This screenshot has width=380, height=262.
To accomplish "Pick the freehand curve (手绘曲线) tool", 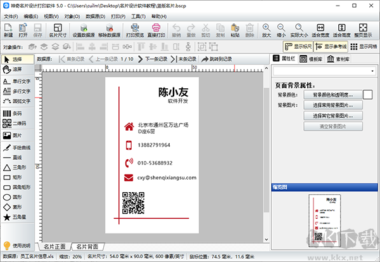I will pyautogui.click(x=17, y=148).
